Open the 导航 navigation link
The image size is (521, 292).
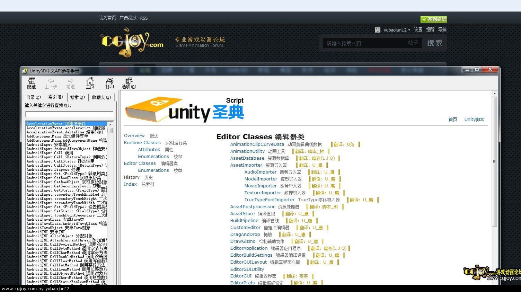pos(442,30)
